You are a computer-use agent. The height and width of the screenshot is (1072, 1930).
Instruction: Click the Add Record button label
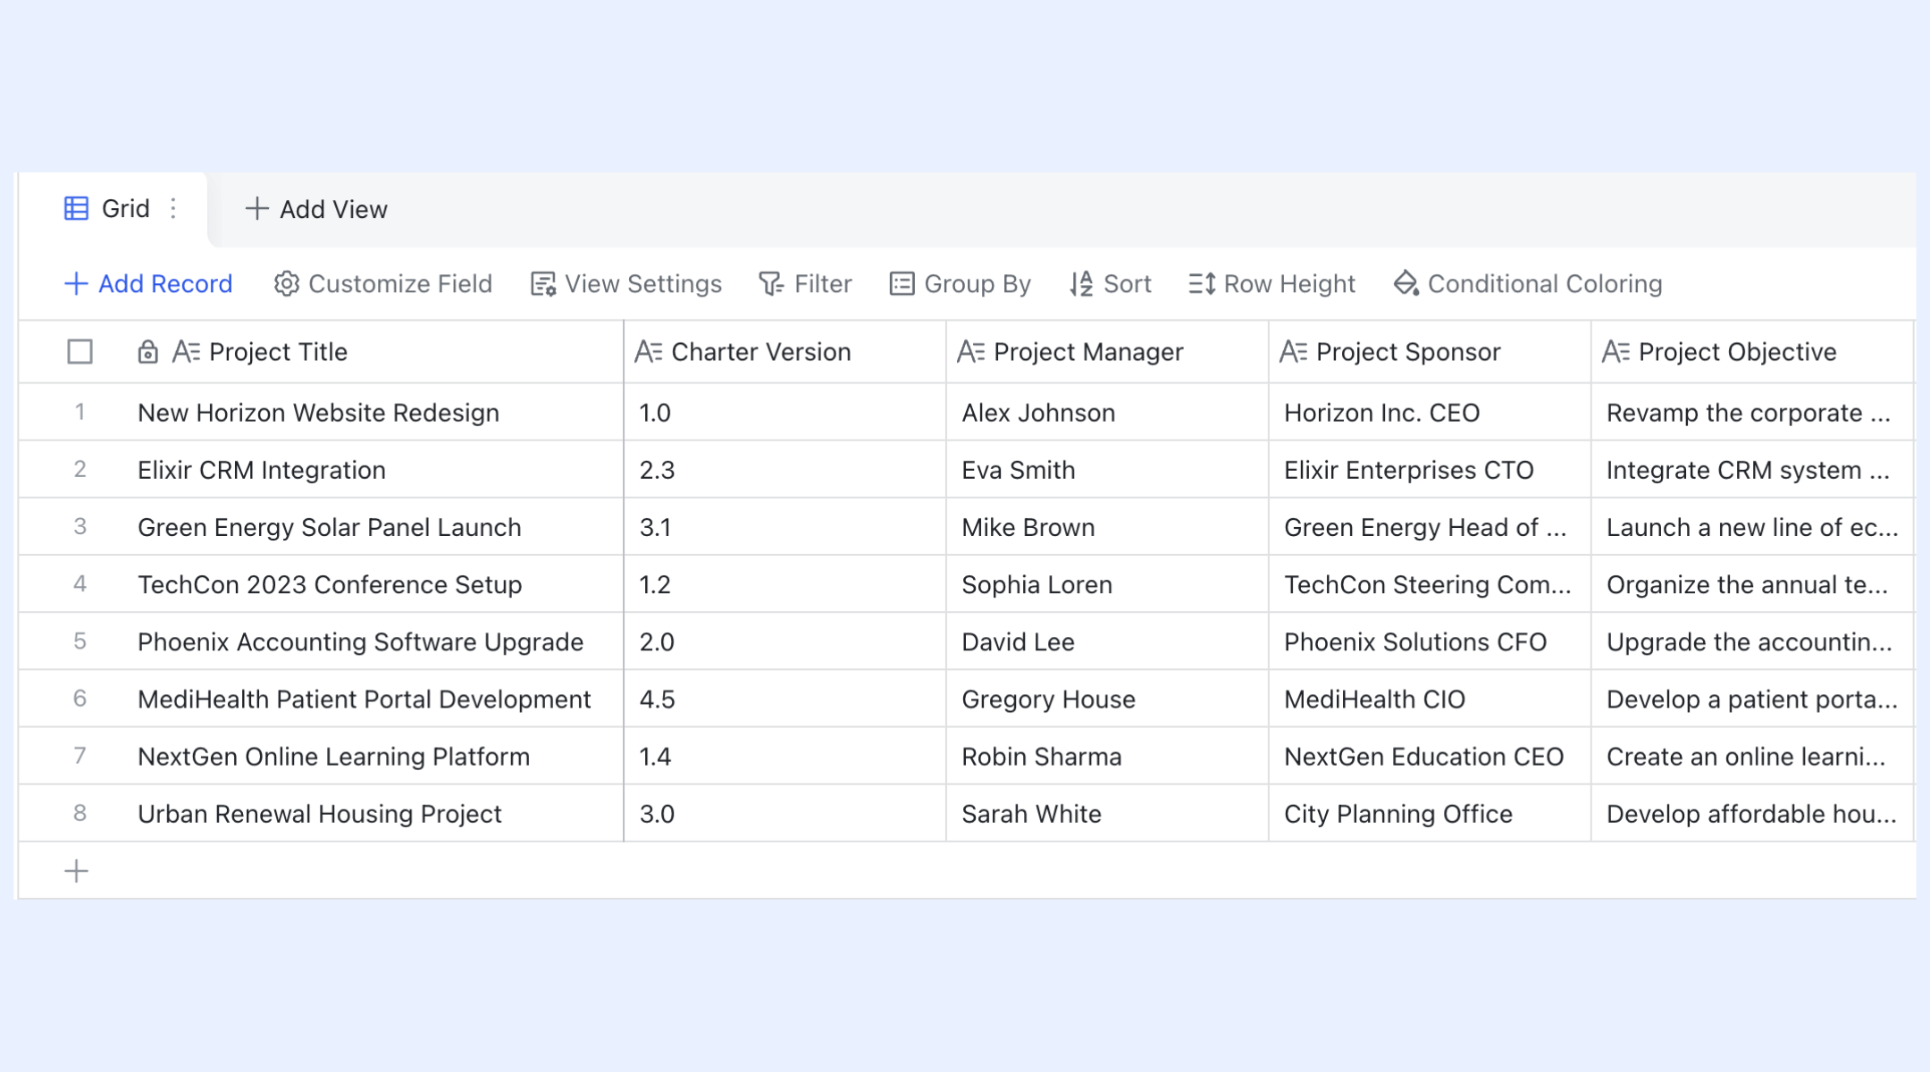tap(165, 284)
